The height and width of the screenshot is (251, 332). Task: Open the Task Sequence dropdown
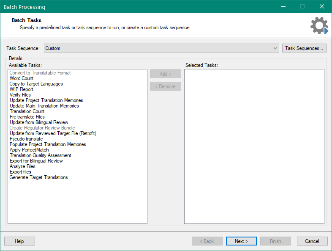coord(161,48)
